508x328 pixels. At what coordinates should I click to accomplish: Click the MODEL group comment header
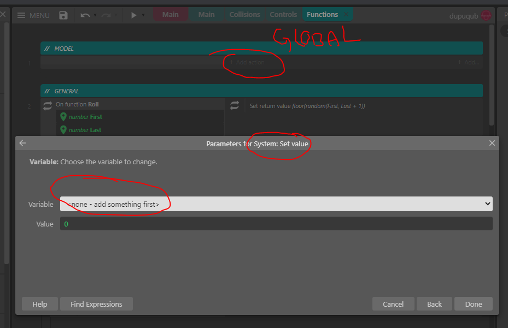pos(261,49)
